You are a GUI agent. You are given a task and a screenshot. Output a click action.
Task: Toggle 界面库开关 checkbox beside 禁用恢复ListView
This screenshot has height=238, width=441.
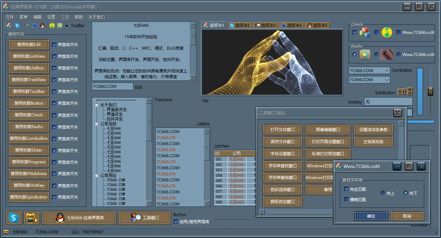(x=54, y=56)
